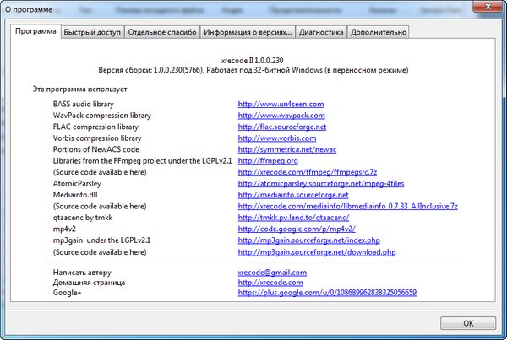
Task: Open the plus.google.com profile link
Action: point(328,293)
